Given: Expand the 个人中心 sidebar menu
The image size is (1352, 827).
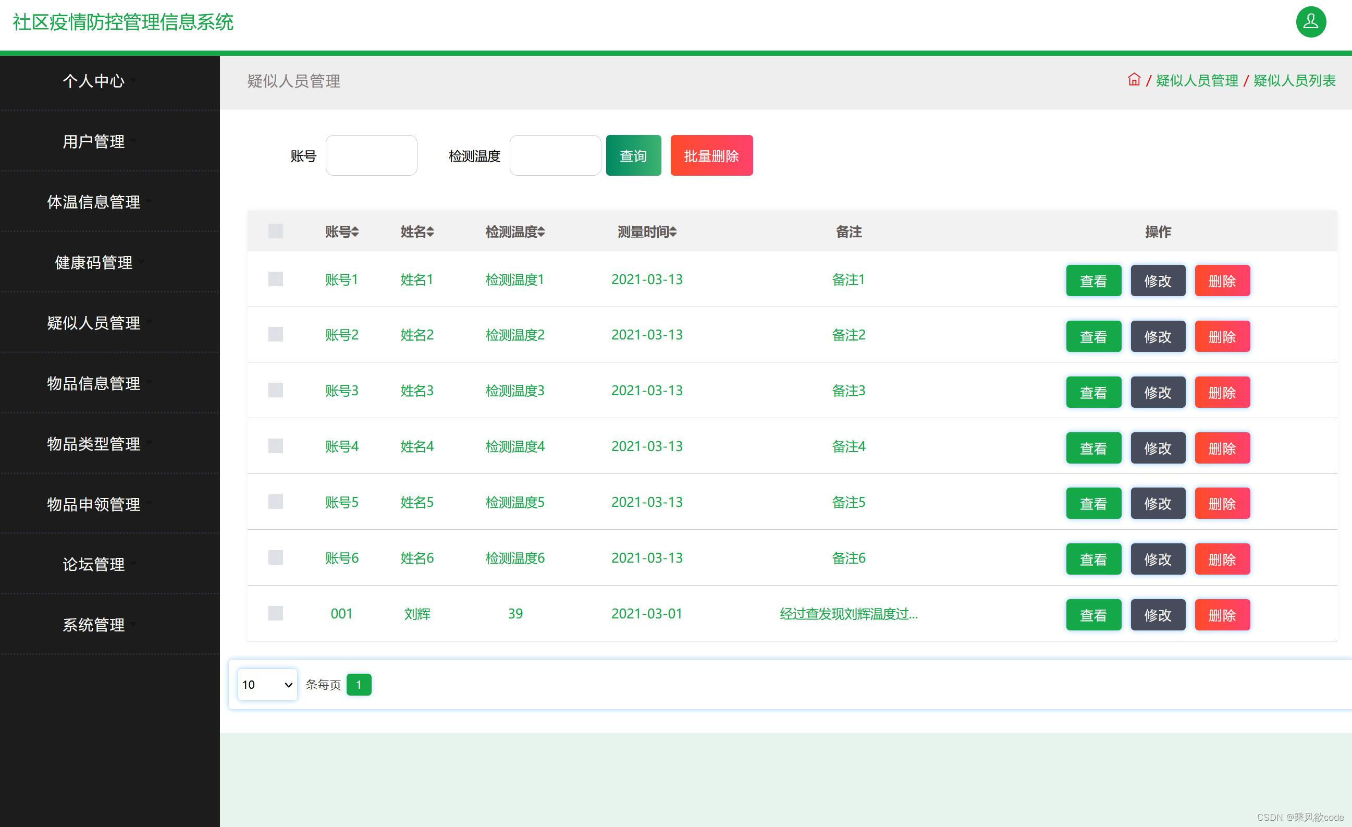Looking at the screenshot, I should [x=94, y=81].
